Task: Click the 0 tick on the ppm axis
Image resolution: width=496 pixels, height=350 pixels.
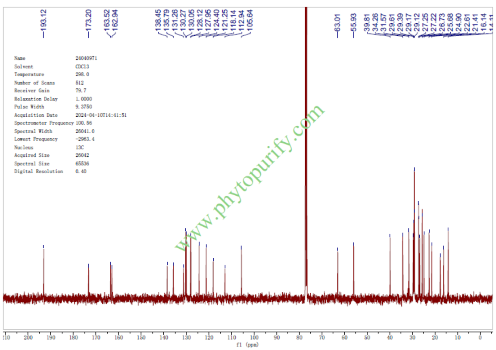Action: coord(480,337)
